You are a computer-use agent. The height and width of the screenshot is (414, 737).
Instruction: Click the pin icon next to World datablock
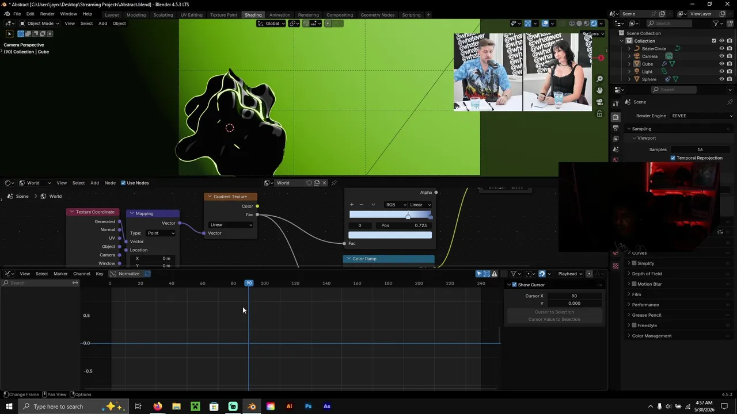333,183
